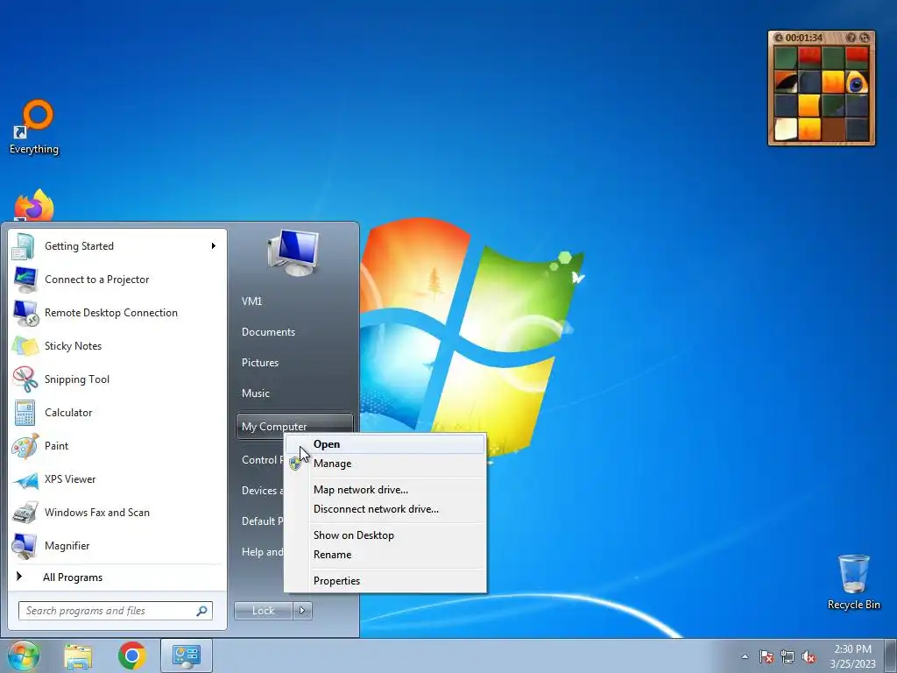Click the magnifier search icon in search box
Screen dimensions: 897x673
(x=201, y=611)
